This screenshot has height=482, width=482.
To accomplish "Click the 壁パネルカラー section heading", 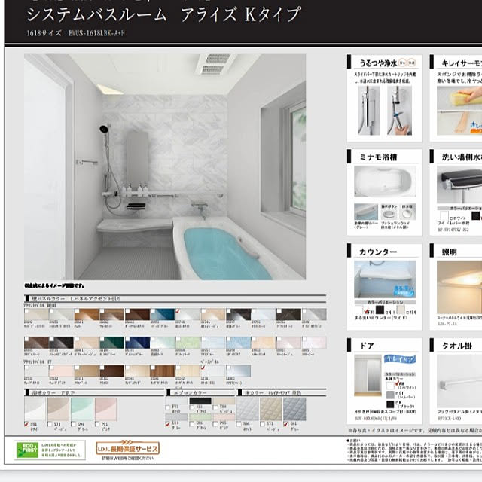I will 77,298.
